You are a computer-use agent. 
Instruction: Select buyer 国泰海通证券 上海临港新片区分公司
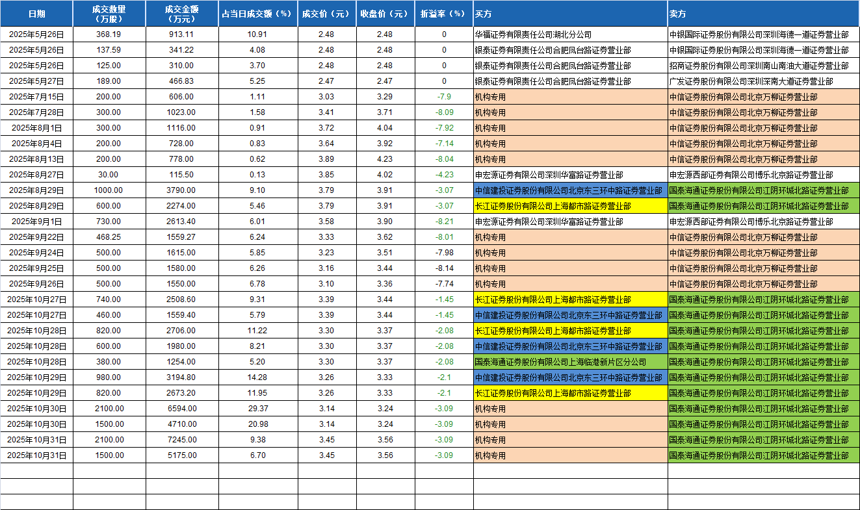(570, 362)
